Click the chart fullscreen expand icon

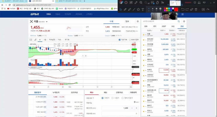coord(31,40)
